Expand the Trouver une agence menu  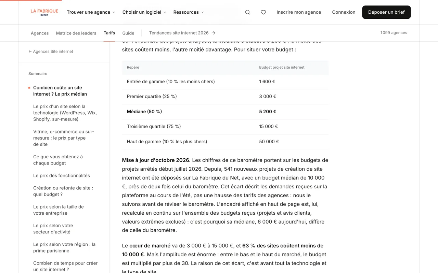click(x=91, y=12)
